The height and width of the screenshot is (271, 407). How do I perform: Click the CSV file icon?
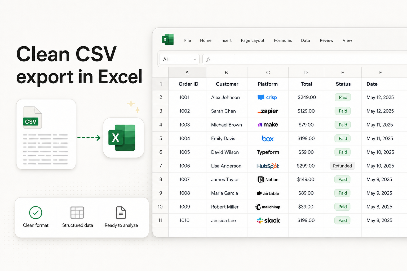click(x=32, y=118)
